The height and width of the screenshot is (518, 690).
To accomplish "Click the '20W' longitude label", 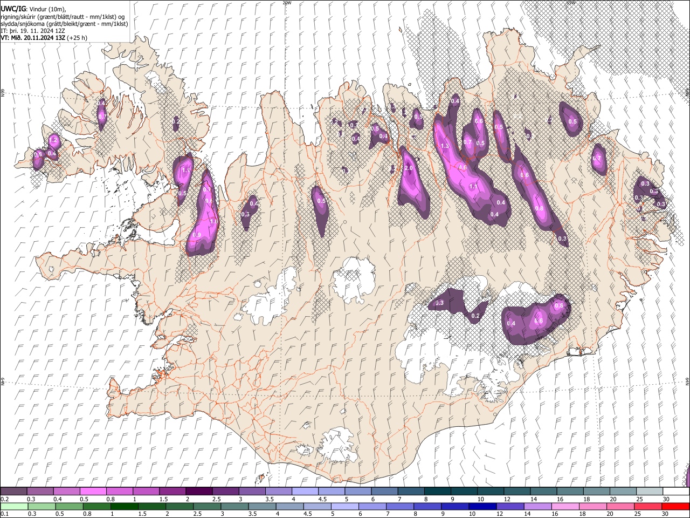I will point(287,3).
